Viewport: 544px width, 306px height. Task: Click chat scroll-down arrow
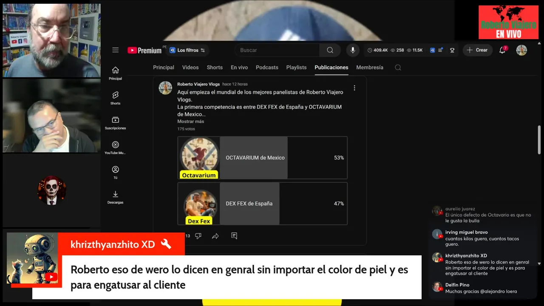539,263
